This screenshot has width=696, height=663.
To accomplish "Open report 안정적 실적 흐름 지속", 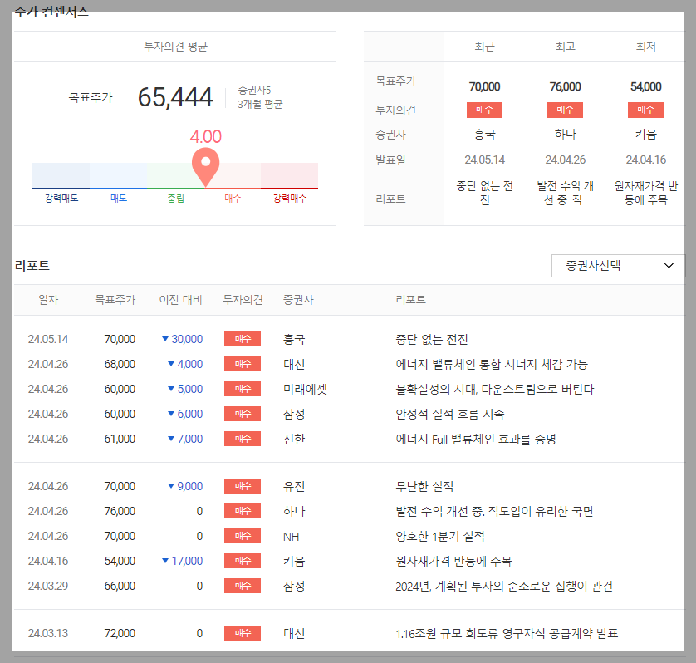I will [x=449, y=414].
